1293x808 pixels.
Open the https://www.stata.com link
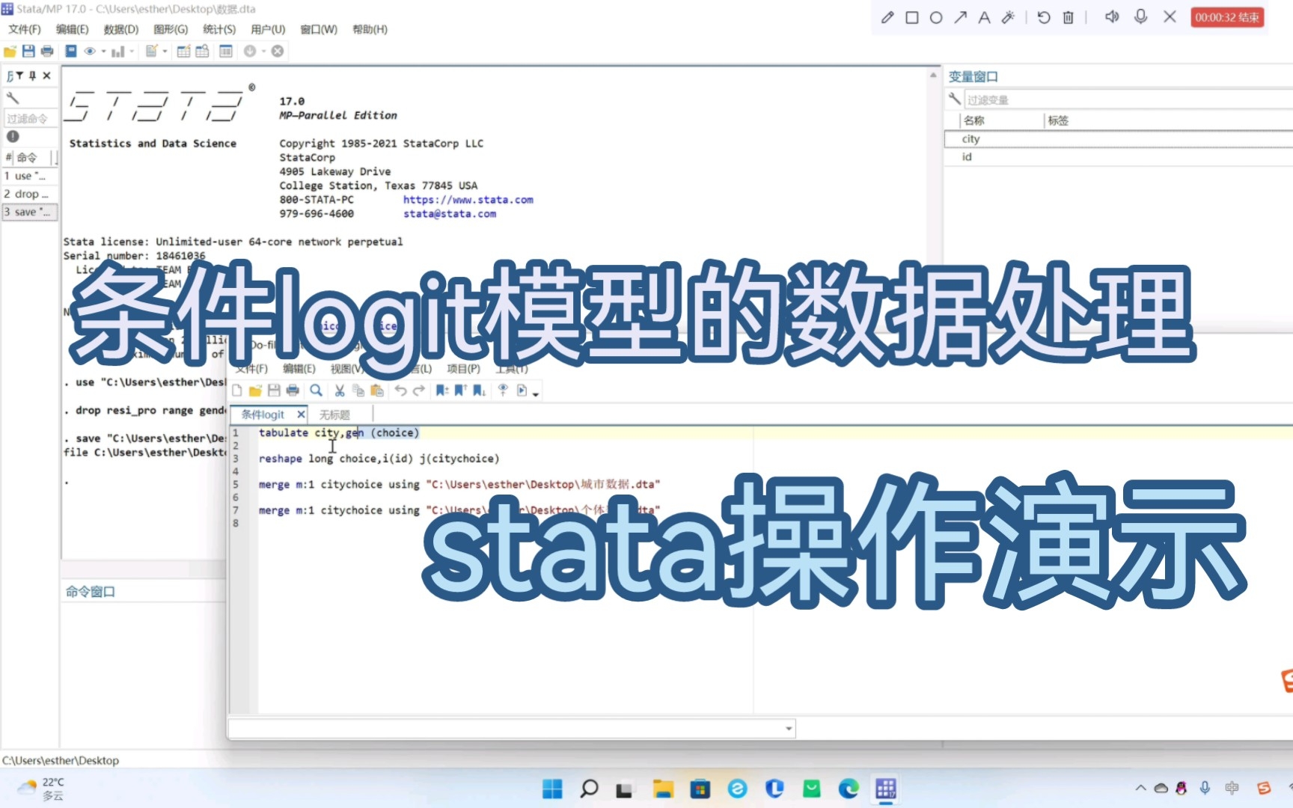468,200
